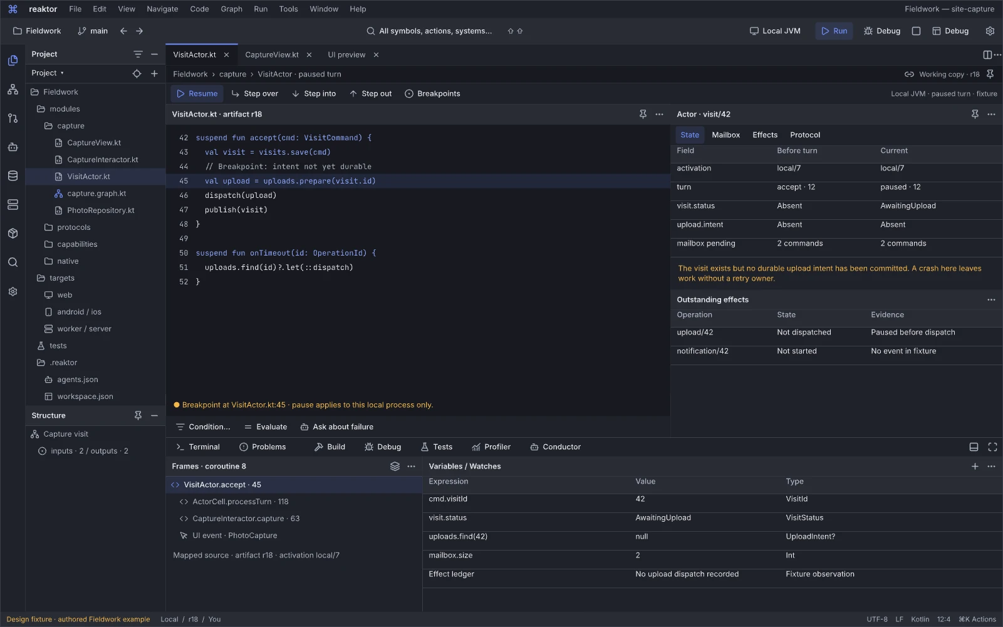Click Ask about failure

coord(336,427)
